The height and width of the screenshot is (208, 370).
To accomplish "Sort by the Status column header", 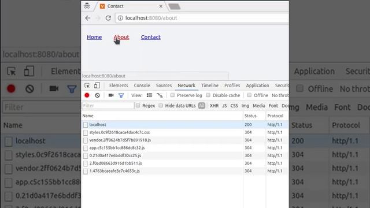I will (254, 116).
